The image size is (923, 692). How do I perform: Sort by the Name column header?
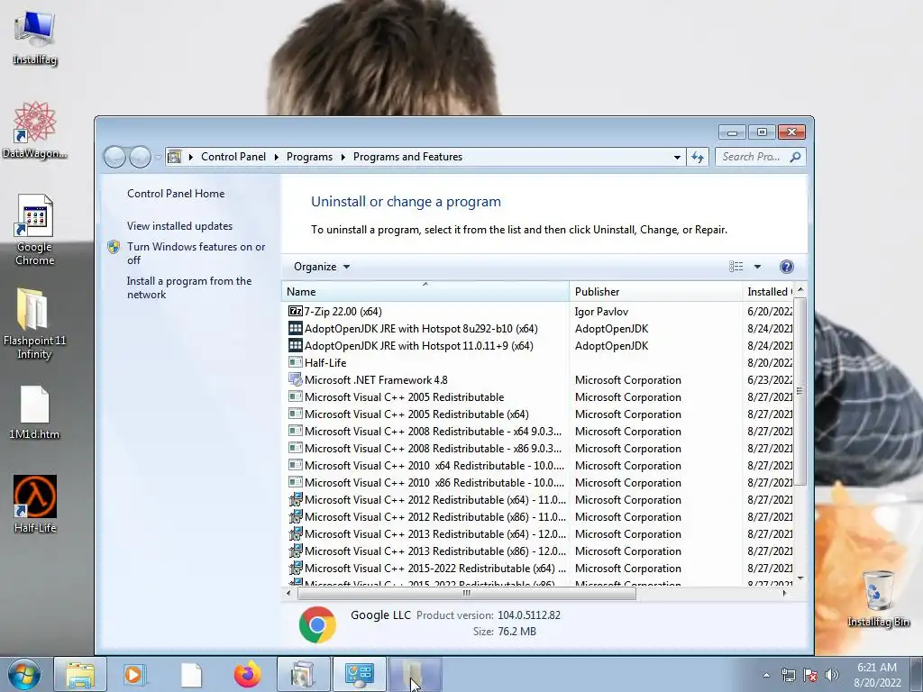(425, 291)
